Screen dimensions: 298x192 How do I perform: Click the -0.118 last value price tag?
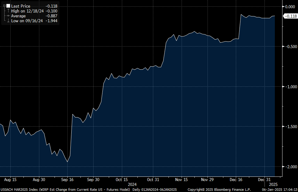click(x=290, y=16)
